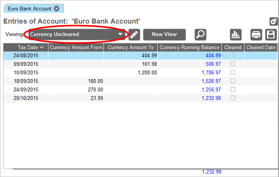The width and height of the screenshot is (279, 177).
Task: Click the Currency Amount To column header
Action: tap(131, 48)
